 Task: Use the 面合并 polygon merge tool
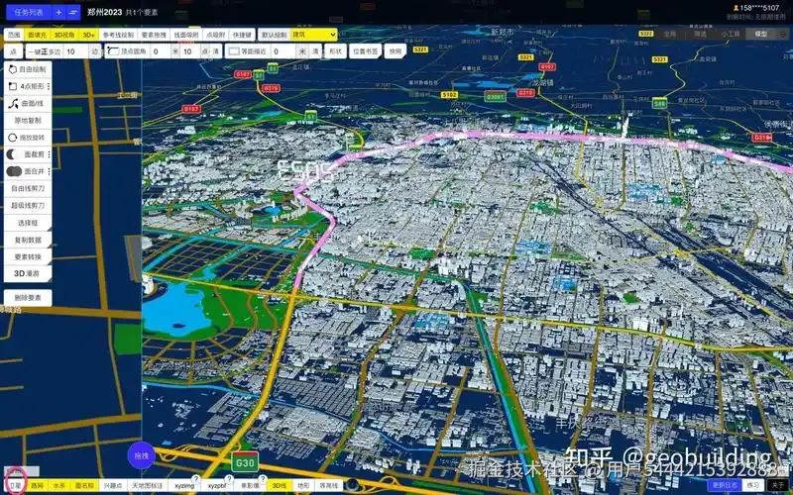[x=26, y=171]
